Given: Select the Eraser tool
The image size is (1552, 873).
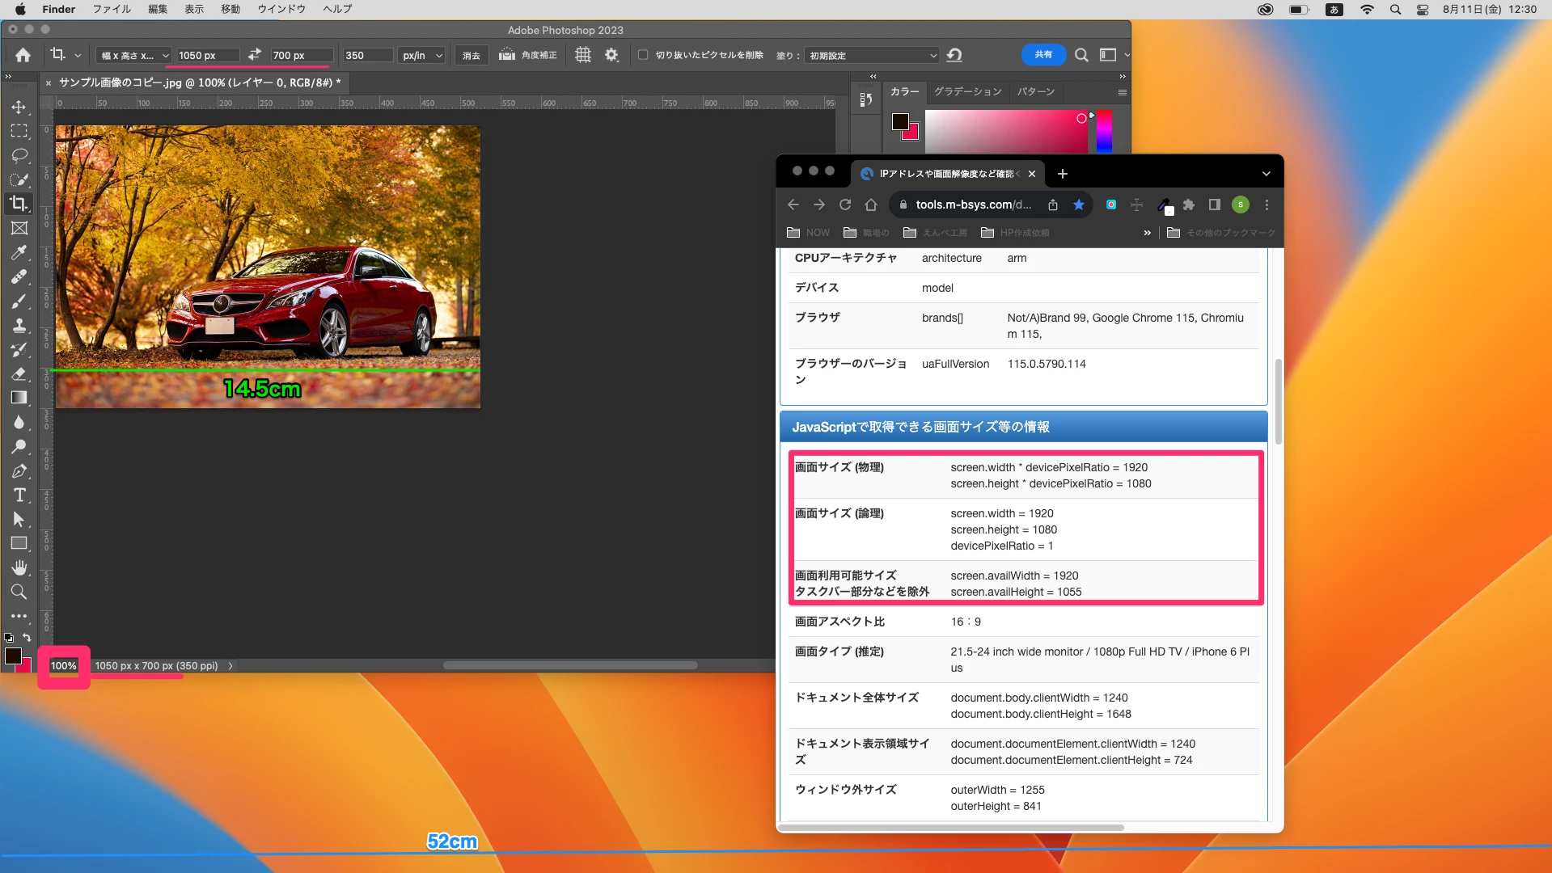Looking at the screenshot, I should tap(19, 373).
